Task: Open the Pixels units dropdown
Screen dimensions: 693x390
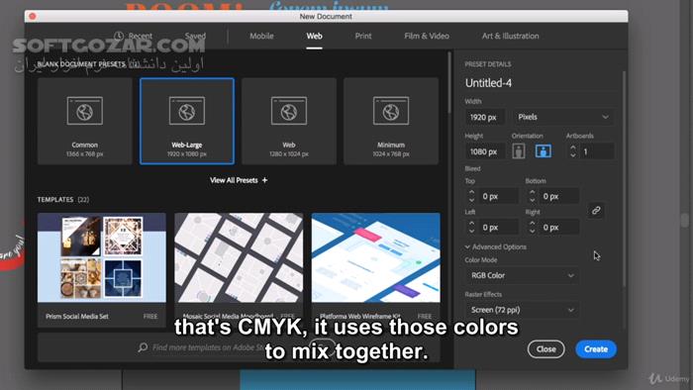Action: 563,117
